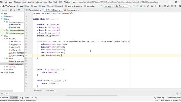This screenshot has width=181, height=102.
Task: Click the Sync Project with Gradle files icon
Action: tap(168, 6)
